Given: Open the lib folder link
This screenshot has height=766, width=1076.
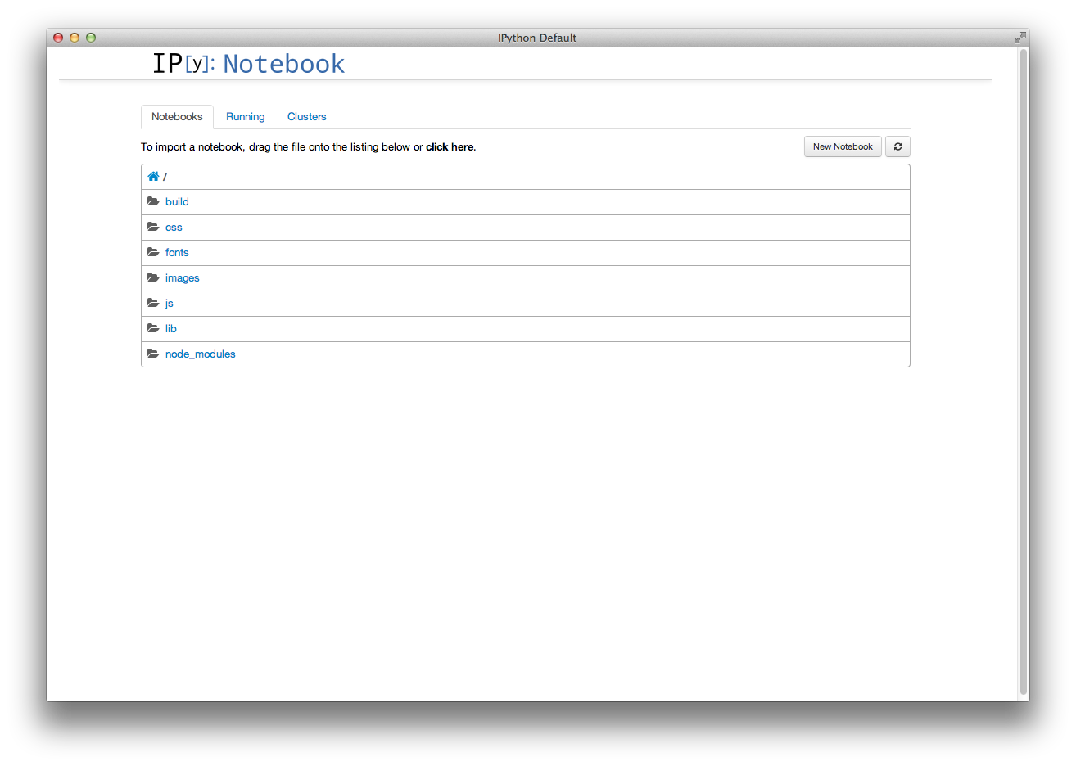Looking at the screenshot, I should click(x=171, y=329).
